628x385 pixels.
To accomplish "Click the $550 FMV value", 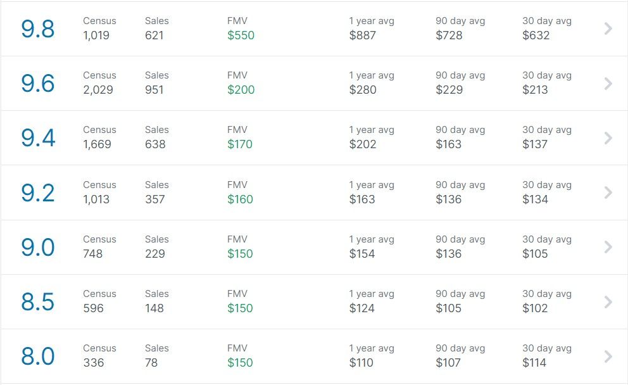I will click(241, 35).
